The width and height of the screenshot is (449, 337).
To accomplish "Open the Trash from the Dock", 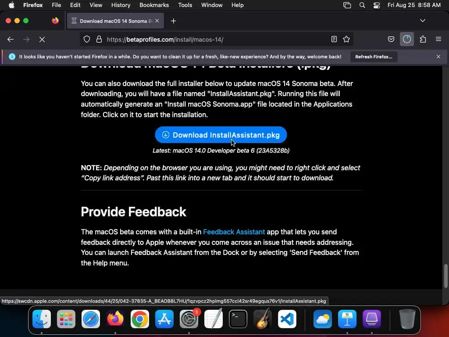I will (x=407, y=319).
